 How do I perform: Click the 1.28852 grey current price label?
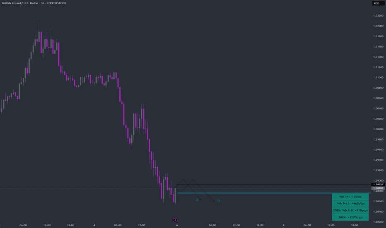pos(378,188)
